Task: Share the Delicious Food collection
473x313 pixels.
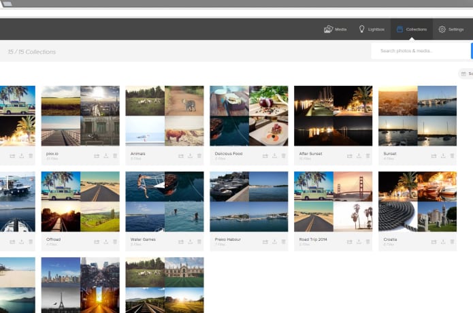Action: pos(265,156)
